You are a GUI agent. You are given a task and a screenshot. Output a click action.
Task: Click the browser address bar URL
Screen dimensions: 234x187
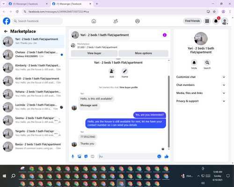59,12
